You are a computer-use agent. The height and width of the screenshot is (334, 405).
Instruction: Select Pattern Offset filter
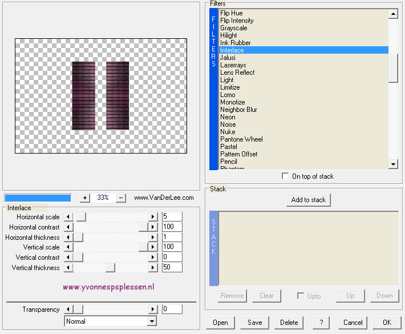(x=303, y=154)
